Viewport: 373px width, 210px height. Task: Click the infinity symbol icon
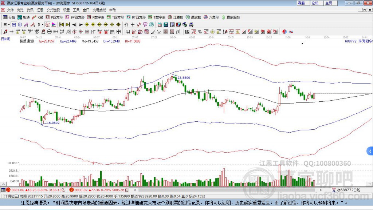(291, 32)
